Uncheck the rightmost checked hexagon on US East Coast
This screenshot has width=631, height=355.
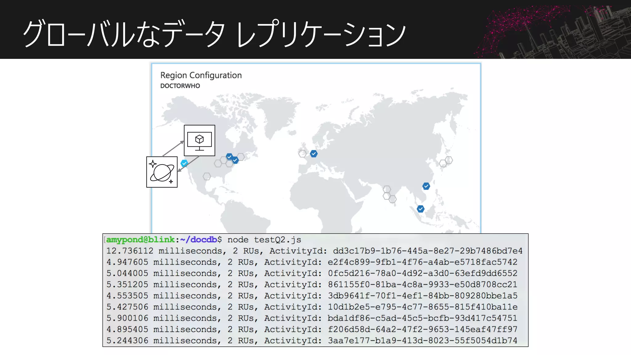[x=235, y=160]
